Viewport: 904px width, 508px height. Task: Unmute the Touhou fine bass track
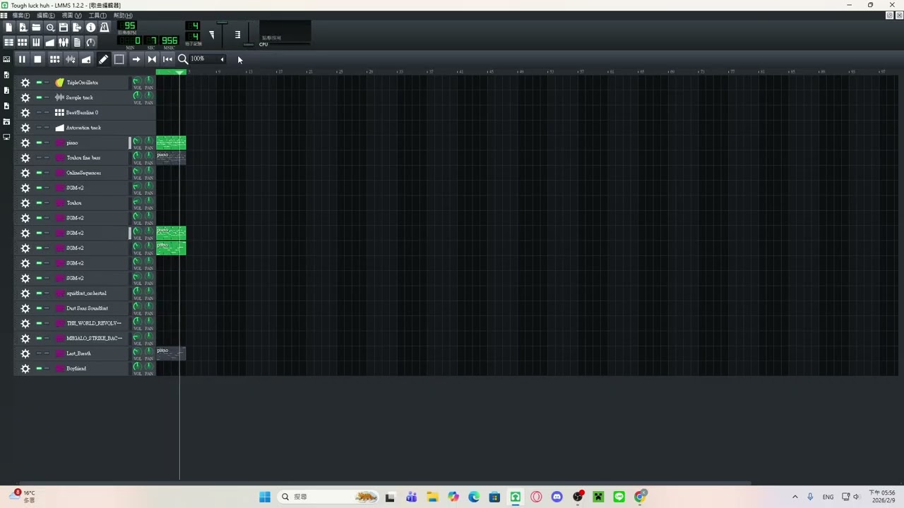[x=39, y=158]
